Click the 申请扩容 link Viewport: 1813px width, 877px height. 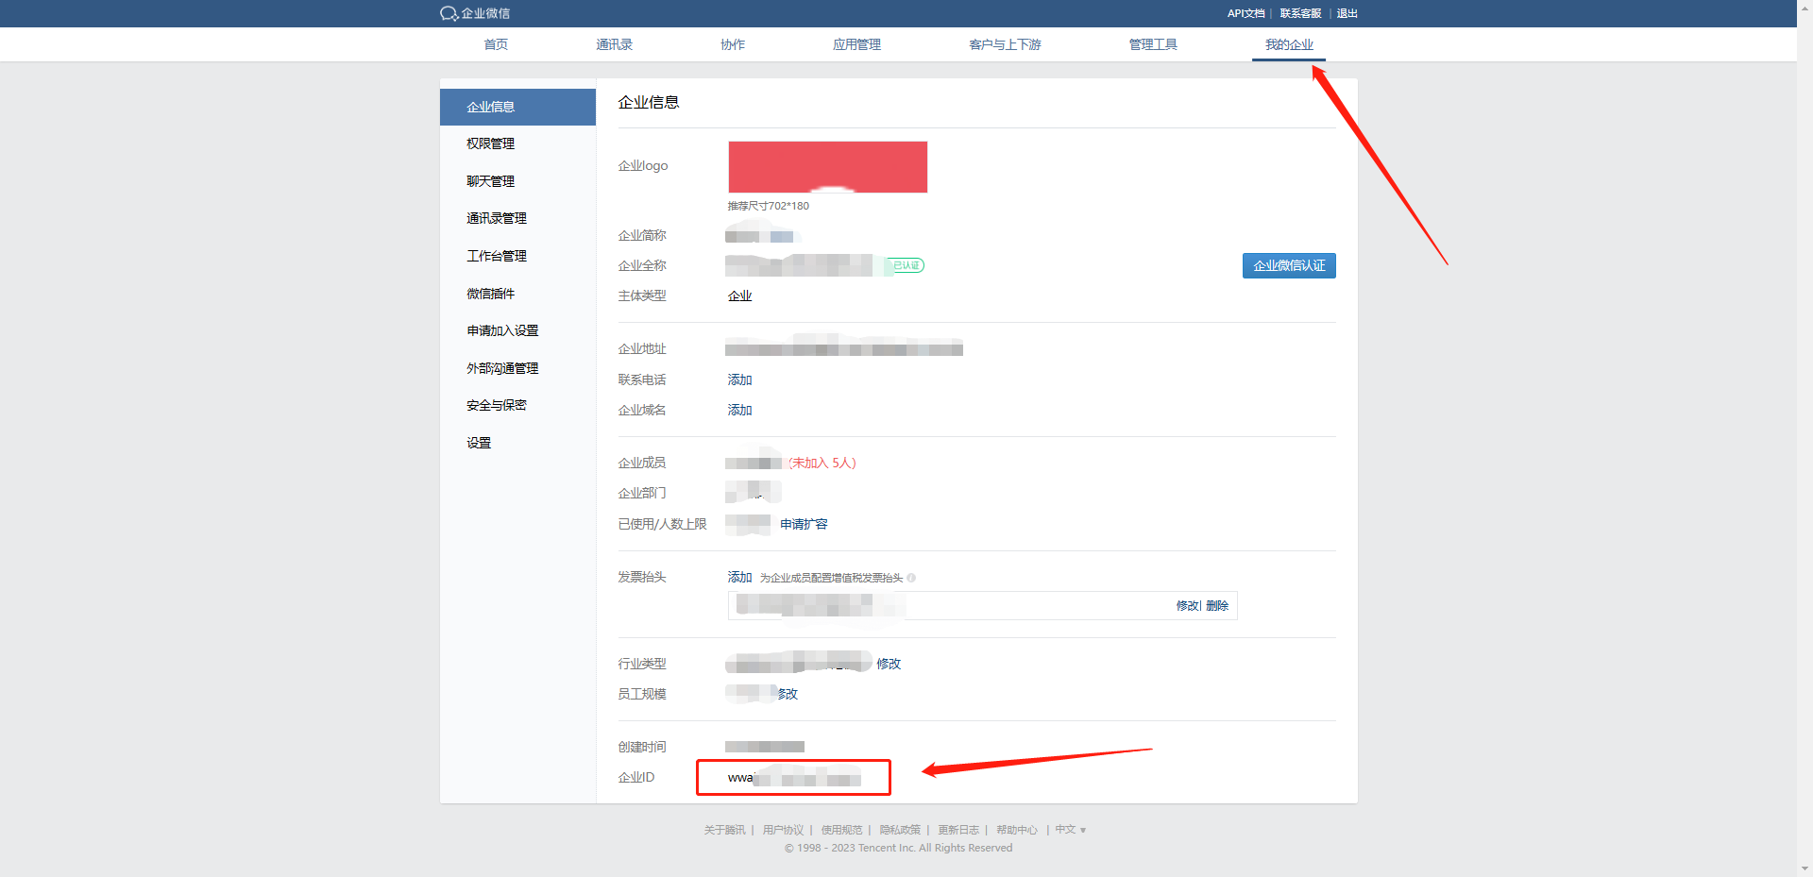point(804,524)
